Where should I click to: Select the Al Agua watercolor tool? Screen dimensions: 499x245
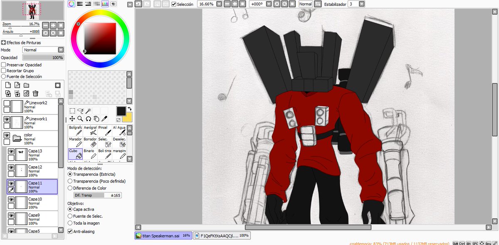tap(120, 131)
